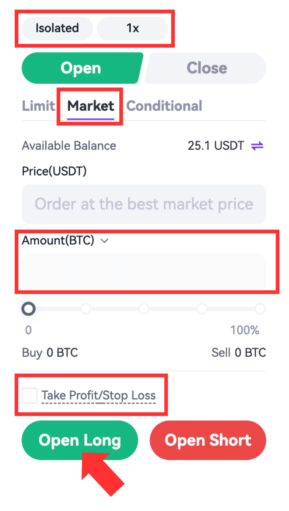Screen dimensions: 289x511
Task: Switch to the Limit order tab
Action: point(38,106)
